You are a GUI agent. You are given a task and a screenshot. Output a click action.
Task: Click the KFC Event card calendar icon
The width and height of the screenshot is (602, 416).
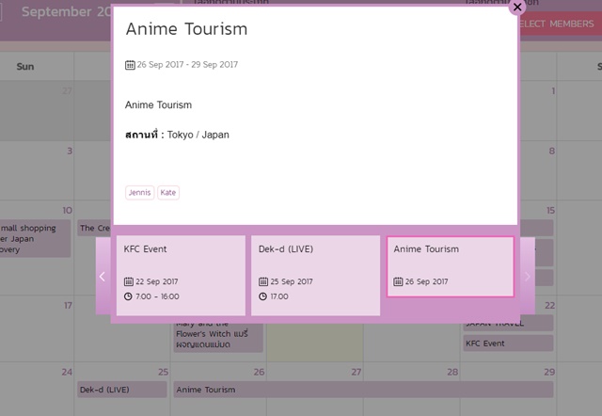[128, 281]
